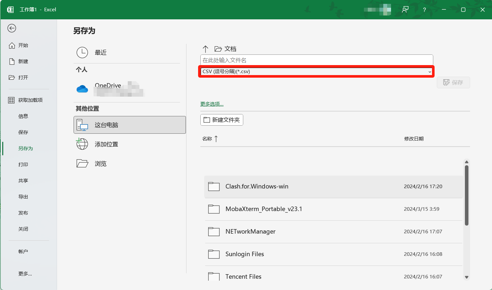This screenshot has width=492, height=290.
Task: Click in the file name input field
Action: click(316, 60)
